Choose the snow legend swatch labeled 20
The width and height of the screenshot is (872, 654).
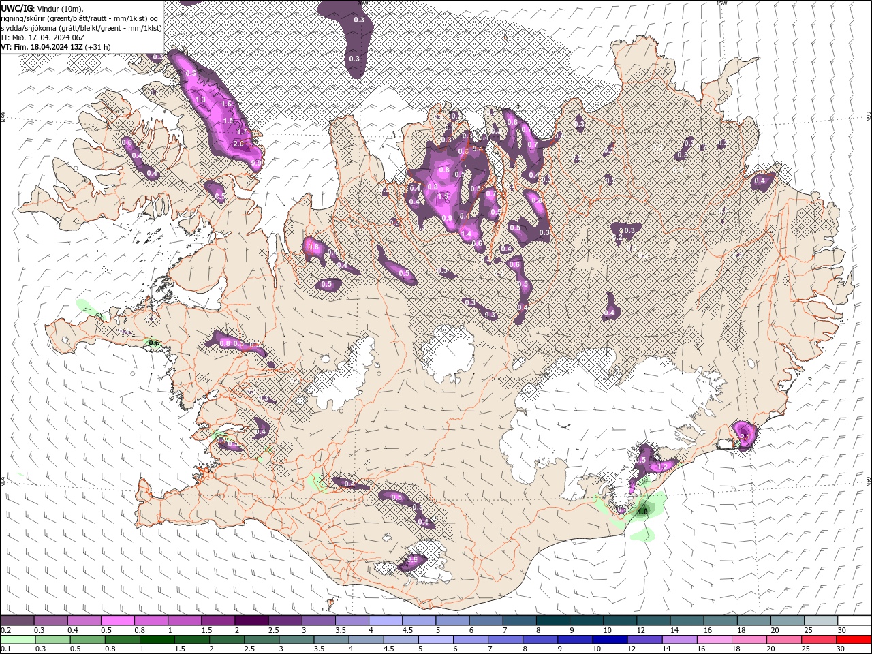tap(786, 620)
